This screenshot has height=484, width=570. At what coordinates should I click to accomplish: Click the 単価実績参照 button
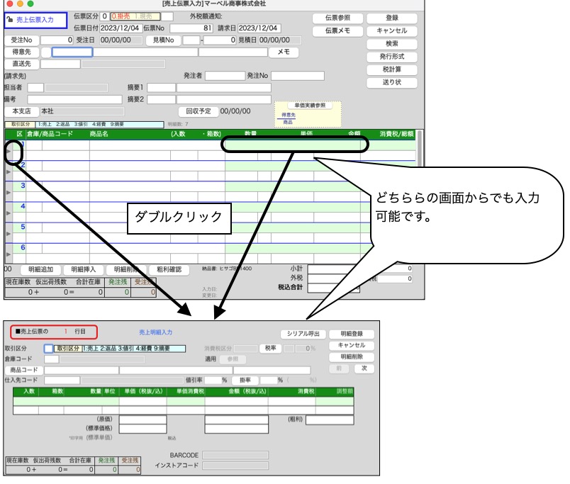310,106
